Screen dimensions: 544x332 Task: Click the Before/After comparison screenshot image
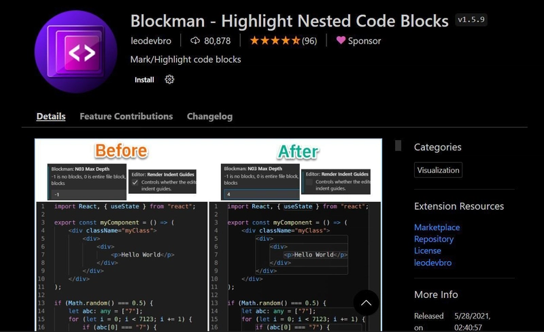click(x=208, y=235)
